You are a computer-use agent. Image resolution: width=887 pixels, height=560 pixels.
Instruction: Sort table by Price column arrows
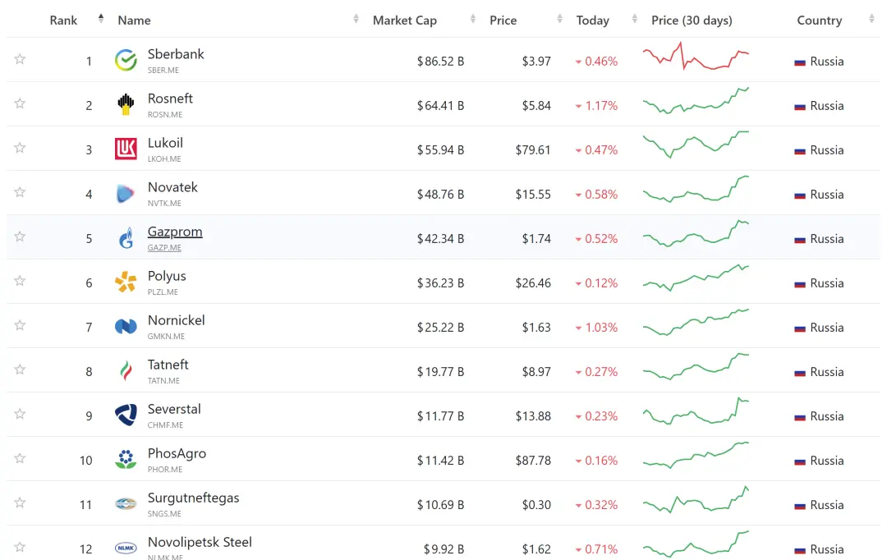click(559, 19)
